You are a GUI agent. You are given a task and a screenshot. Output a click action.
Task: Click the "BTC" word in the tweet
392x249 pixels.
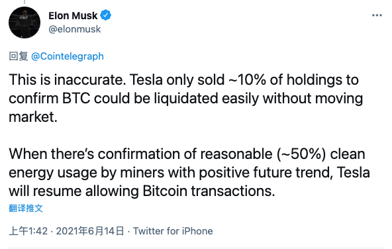click(x=76, y=98)
